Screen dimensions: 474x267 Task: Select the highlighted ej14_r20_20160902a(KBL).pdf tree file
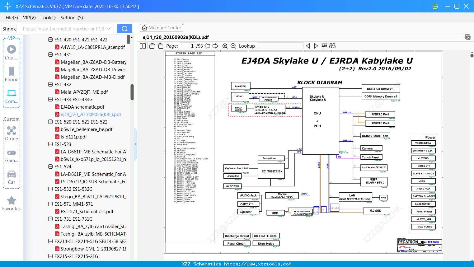pos(91,114)
